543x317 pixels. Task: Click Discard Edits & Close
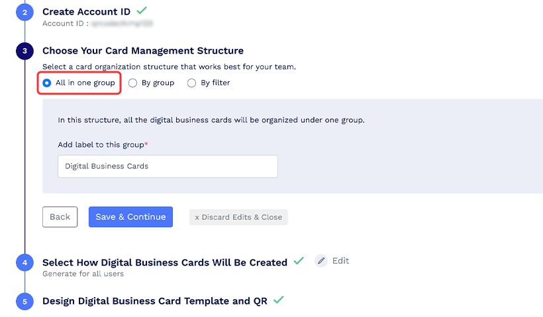238,217
